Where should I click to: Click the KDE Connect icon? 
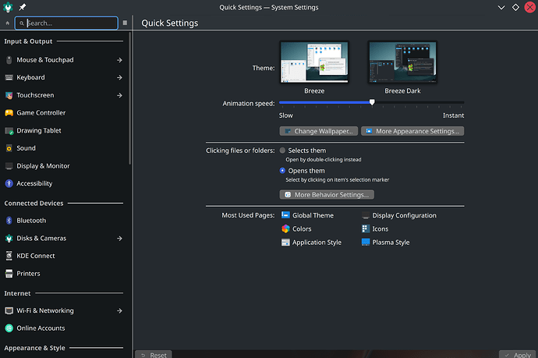coord(9,256)
